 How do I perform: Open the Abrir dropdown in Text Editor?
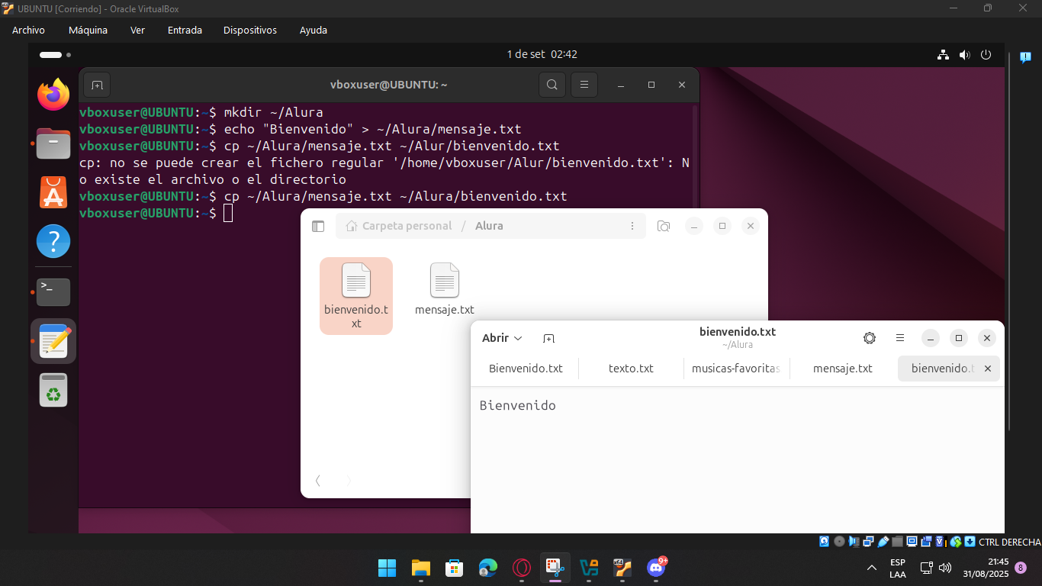pyautogui.click(x=502, y=338)
